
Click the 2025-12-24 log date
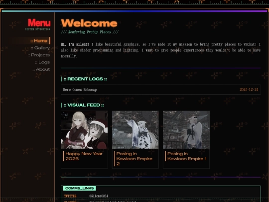[x=249, y=89]
